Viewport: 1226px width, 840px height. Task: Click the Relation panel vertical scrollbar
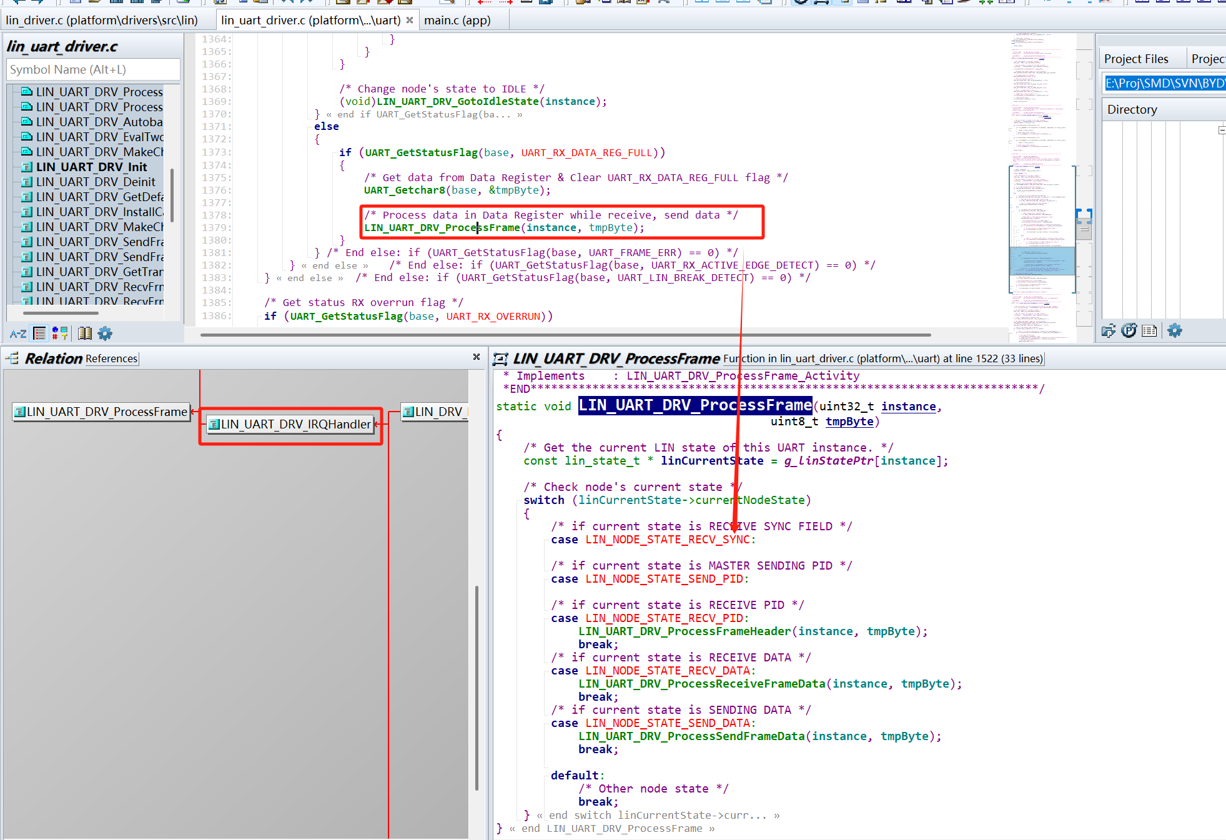pyautogui.click(x=477, y=688)
